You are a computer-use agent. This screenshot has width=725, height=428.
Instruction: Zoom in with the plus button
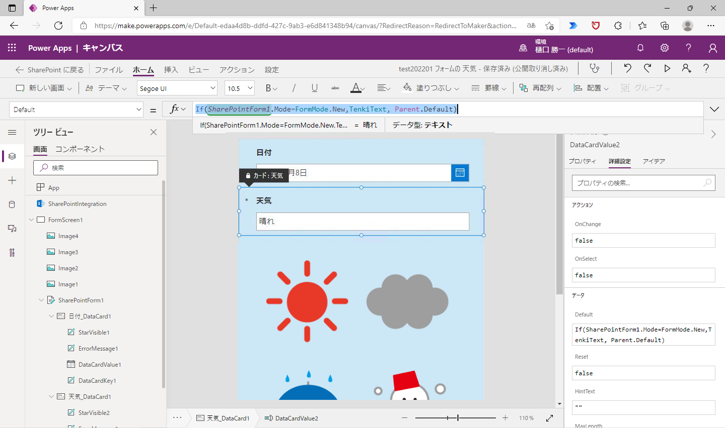505,418
